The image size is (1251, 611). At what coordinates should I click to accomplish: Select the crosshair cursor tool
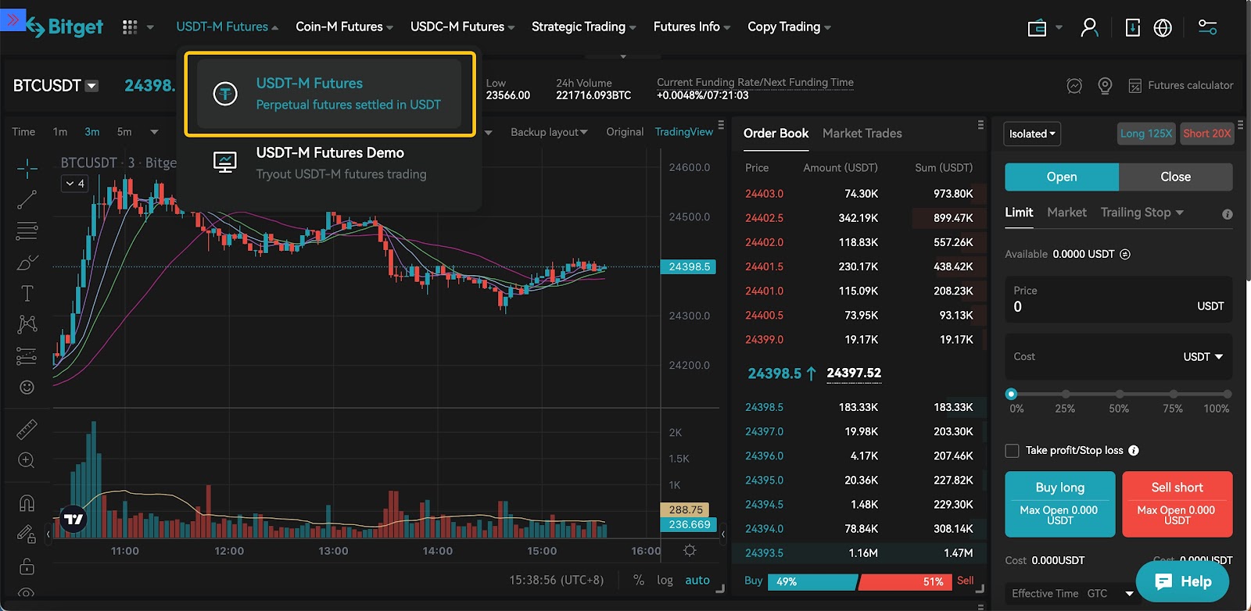[x=27, y=168]
